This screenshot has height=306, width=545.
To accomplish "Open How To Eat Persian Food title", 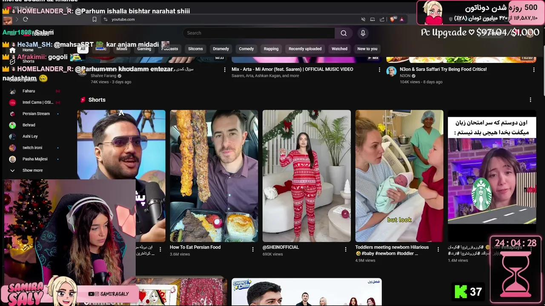I will 195,247.
